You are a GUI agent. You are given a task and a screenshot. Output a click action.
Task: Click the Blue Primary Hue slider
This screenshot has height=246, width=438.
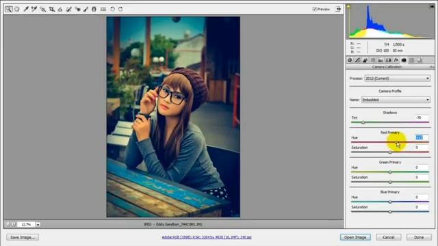(x=390, y=202)
